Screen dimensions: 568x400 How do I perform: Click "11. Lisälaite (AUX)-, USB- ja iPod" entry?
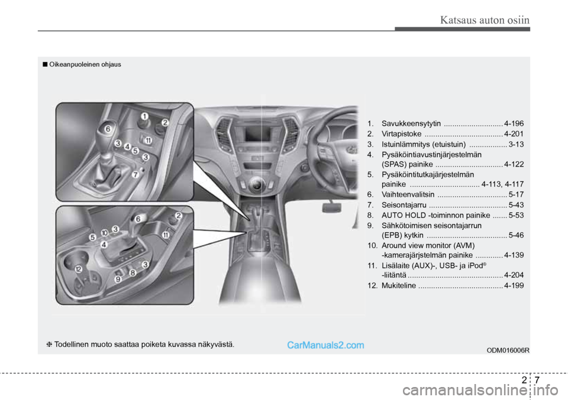pyautogui.click(x=427, y=265)
